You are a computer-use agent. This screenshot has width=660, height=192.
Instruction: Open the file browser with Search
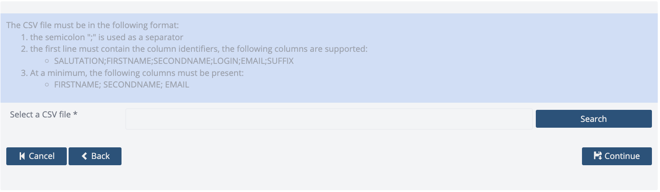(594, 119)
